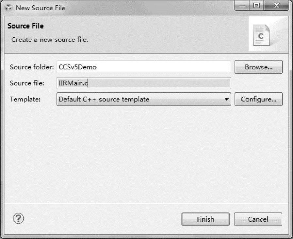This screenshot has height=239, width=293.
Task: Click the Source file label
Action: pos(27,83)
